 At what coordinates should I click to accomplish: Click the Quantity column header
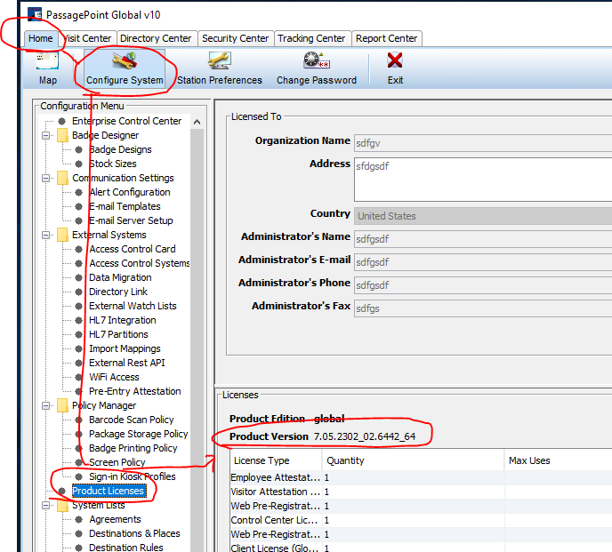(x=413, y=460)
